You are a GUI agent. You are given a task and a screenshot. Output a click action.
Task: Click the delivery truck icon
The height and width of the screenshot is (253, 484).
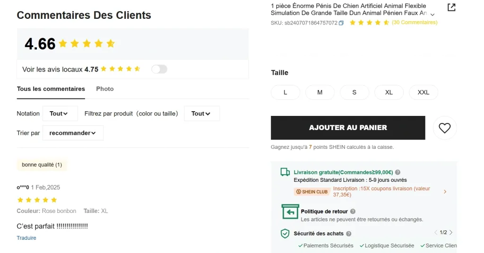pyautogui.click(x=285, y=172)
